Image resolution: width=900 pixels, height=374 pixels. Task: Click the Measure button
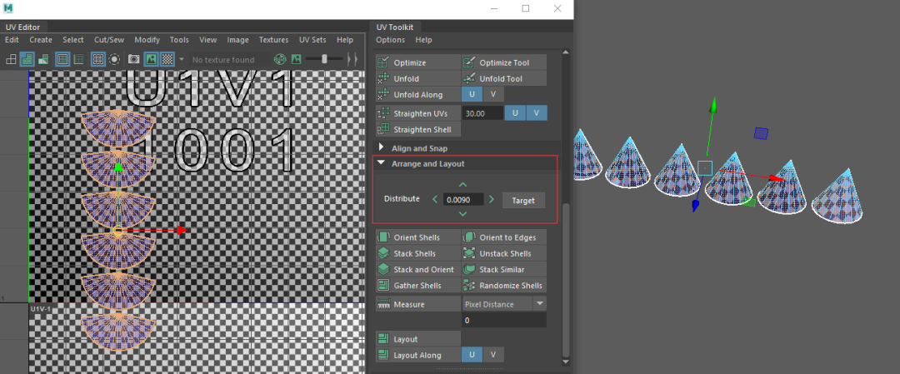pos(417,304)
